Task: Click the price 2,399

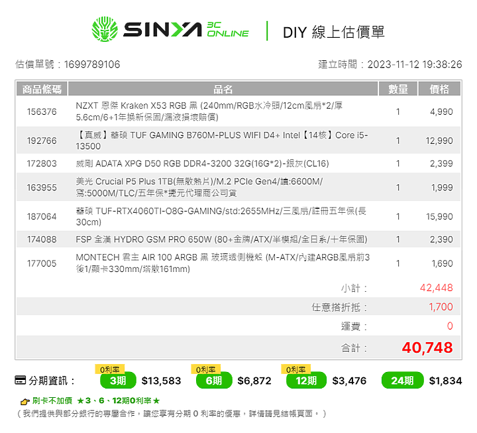Action: coord(441,164)
